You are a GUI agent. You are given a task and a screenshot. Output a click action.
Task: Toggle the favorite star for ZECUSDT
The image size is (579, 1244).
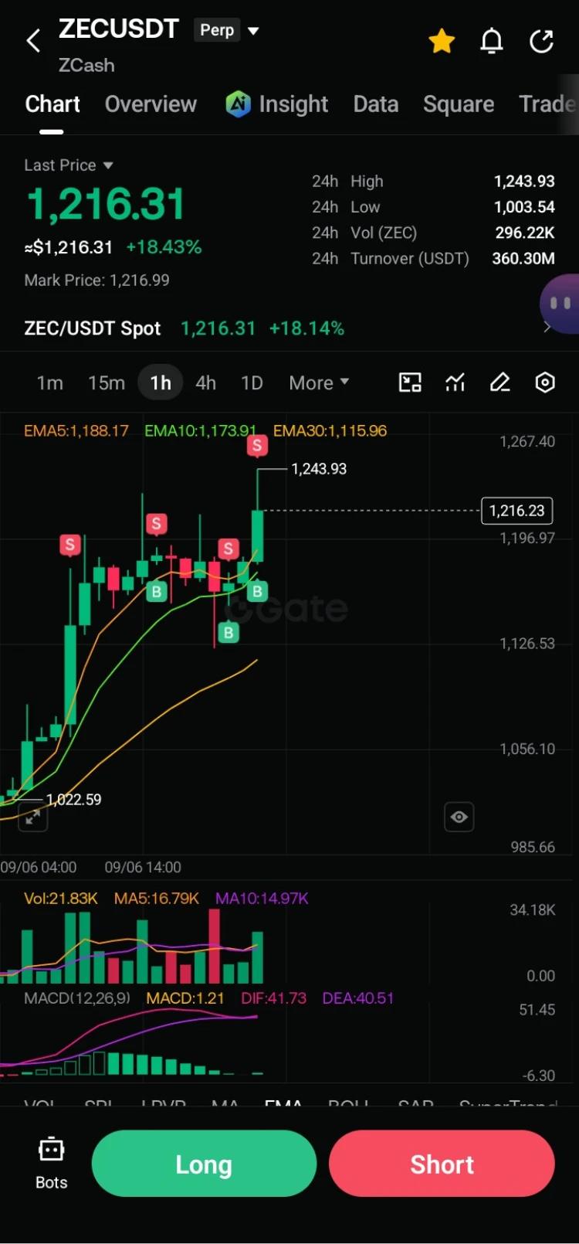click(442, 41)
